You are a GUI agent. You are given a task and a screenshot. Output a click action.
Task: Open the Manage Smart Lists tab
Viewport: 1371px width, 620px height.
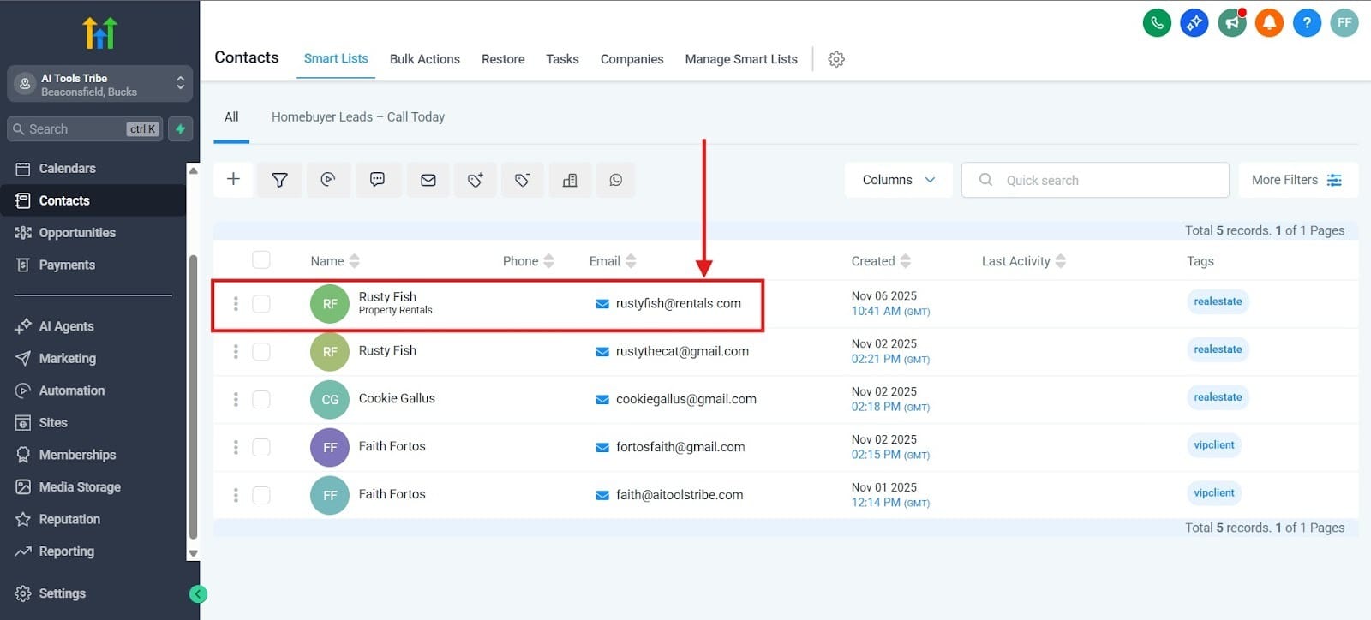click(x=741, y=59)
